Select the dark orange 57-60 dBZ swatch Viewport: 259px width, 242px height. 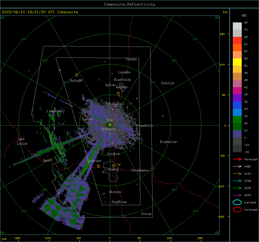[x=237, y=48]
